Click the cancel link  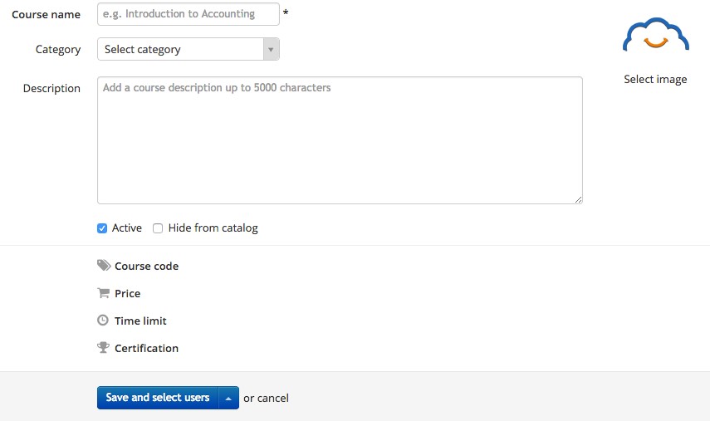coord(273,399)
